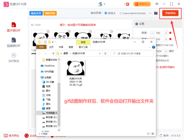The width and height of the screenshot is (184, 140).
Task: Go up one folder level in Explorer
Action: point(53,54)
